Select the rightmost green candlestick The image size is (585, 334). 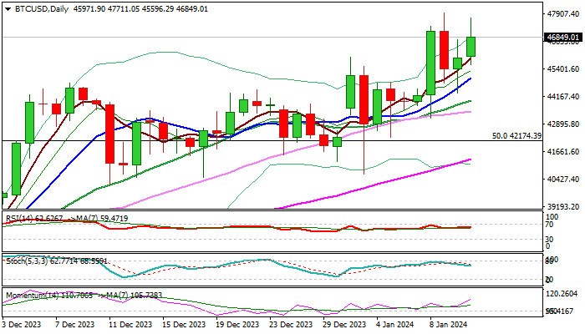pos(471,47)
